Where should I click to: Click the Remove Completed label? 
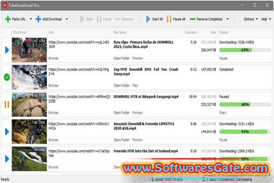[210, 19]
